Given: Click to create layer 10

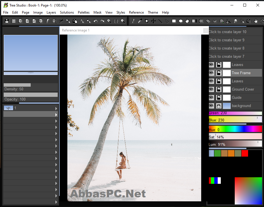Looking at the screenshot, I should coord(235,32).
